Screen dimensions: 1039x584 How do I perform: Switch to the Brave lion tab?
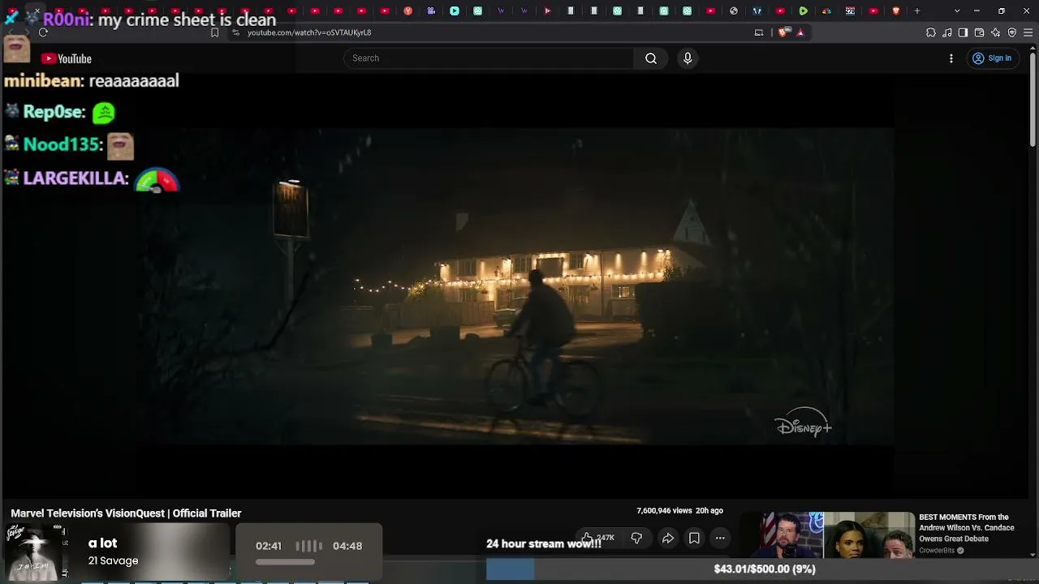pos(896,11)
